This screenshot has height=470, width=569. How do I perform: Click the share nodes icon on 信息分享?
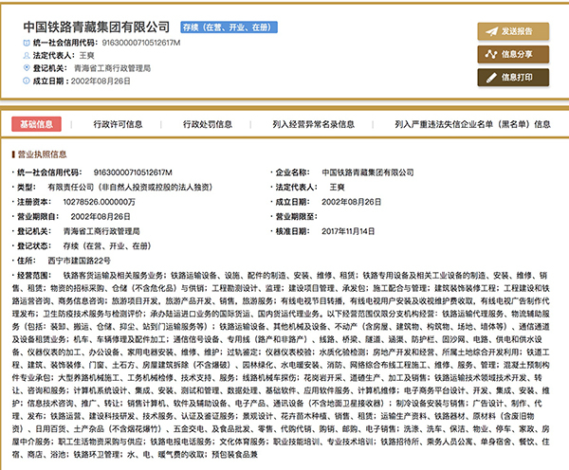(x=491, y=54)
